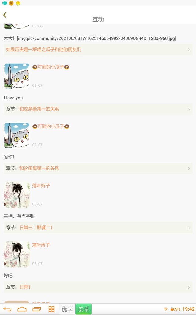Tap 落叶娇子's username above the 三桶，有点夸张 comment

pos(41,185)
